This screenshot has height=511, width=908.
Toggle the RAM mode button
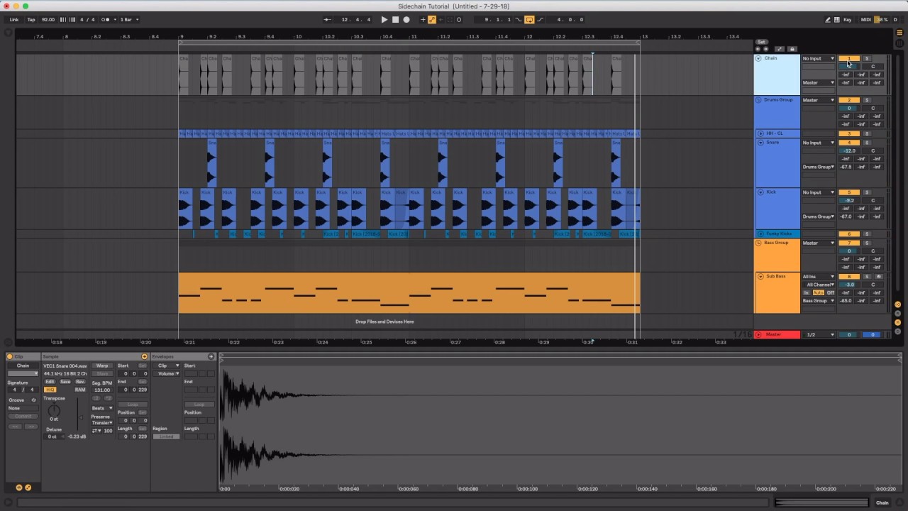click(80, 390)
